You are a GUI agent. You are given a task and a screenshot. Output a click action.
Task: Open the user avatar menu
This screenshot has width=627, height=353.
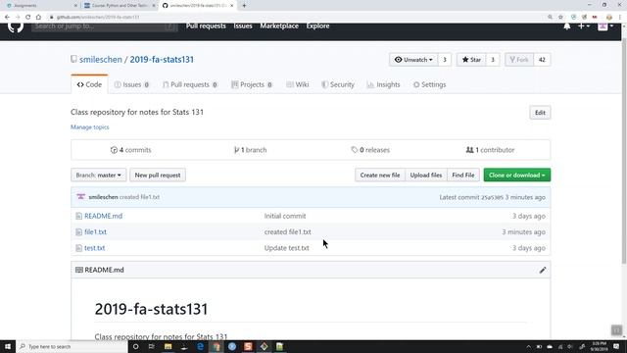605,26
